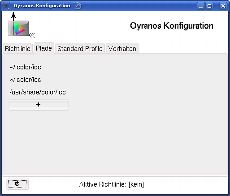Click the spiral icon in the title bar
Viewport: 230px width, 196px height.
[78, 5]
